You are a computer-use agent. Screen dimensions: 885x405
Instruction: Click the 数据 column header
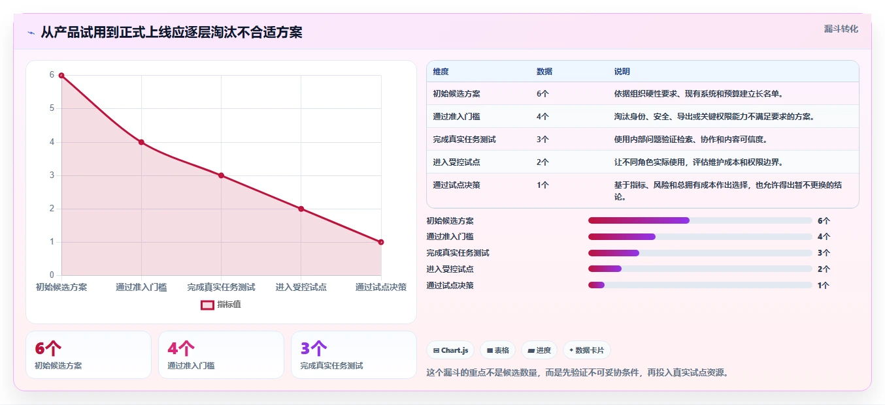coord(544,72)
